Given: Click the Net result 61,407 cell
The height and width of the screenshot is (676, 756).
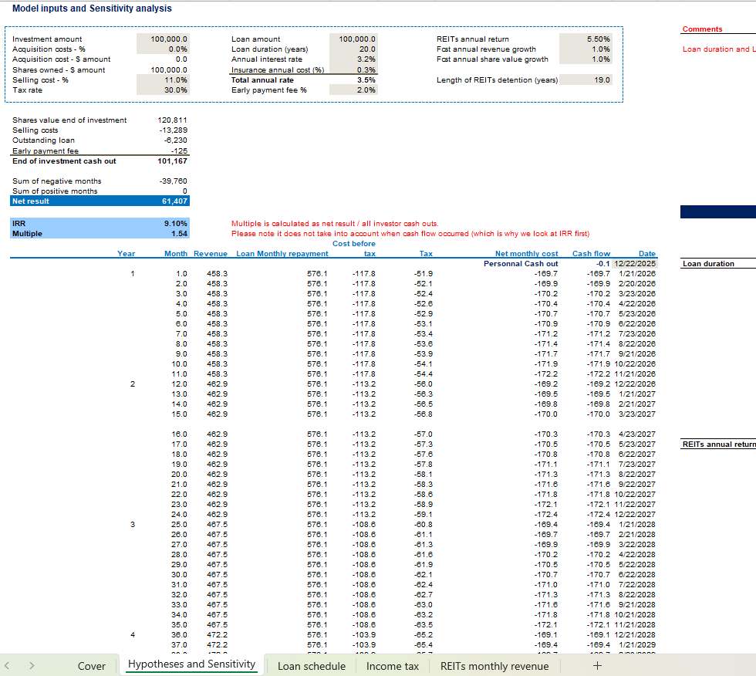Looking at the screenshot, I should [x=163, y=201].
